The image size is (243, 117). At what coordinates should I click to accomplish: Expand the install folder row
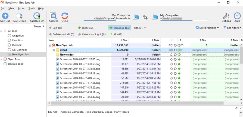(54, 50)
